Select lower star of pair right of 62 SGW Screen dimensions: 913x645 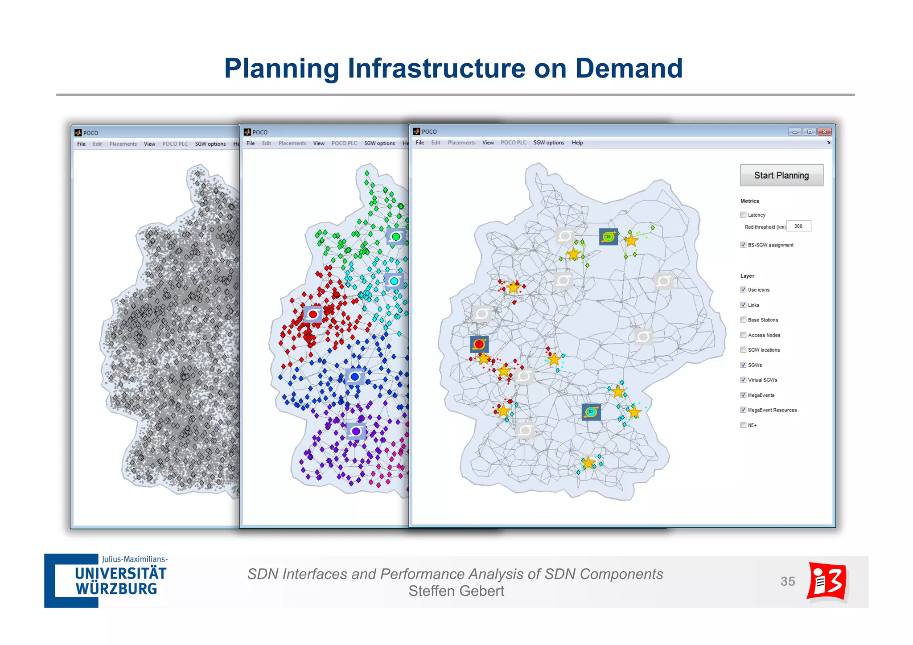coord(634,412)
